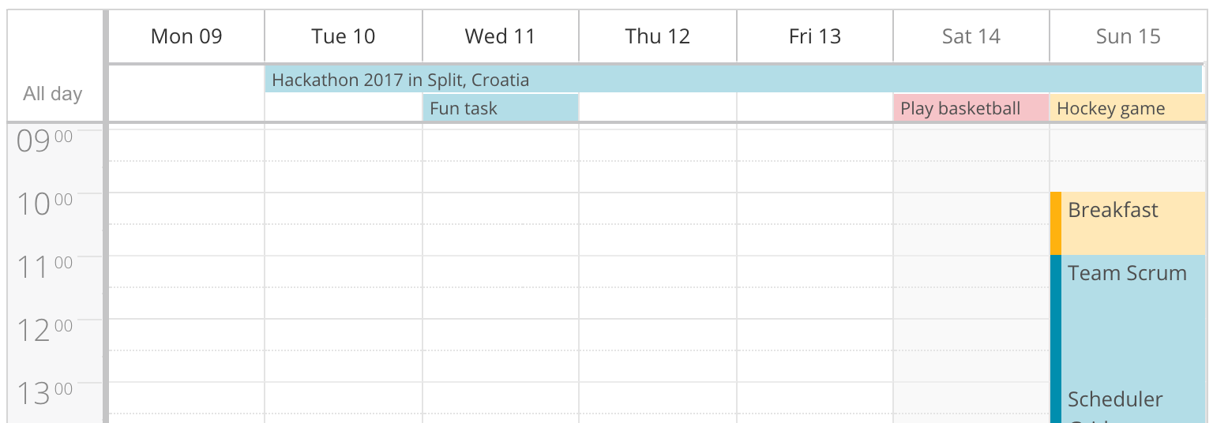
Task: Click the 11:00 time label
Action: 44,268
